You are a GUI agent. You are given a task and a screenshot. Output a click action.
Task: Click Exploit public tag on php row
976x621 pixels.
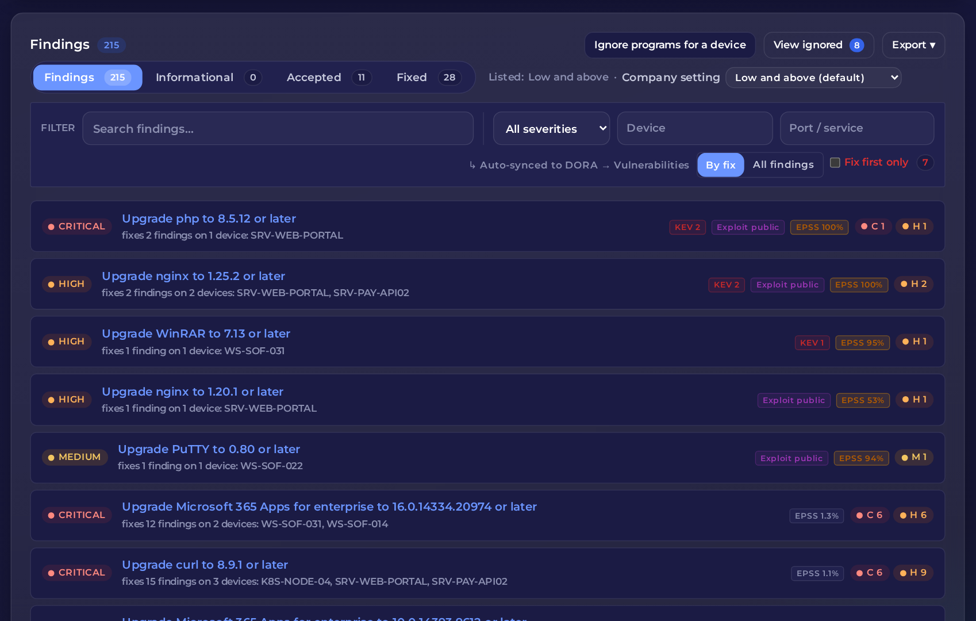point(748,227)
